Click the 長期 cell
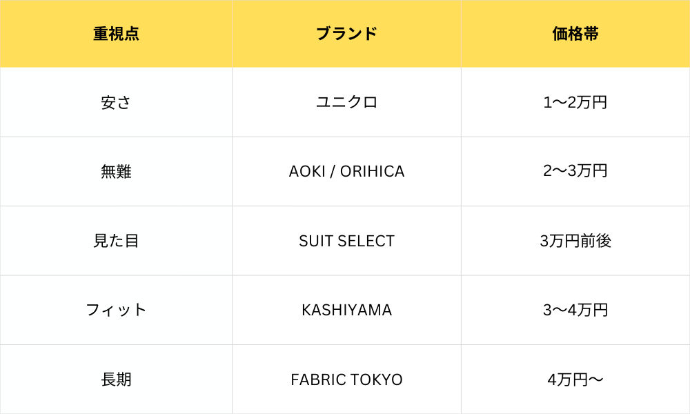690x414 pixels. pyautogui.click(x=116, y=379)
